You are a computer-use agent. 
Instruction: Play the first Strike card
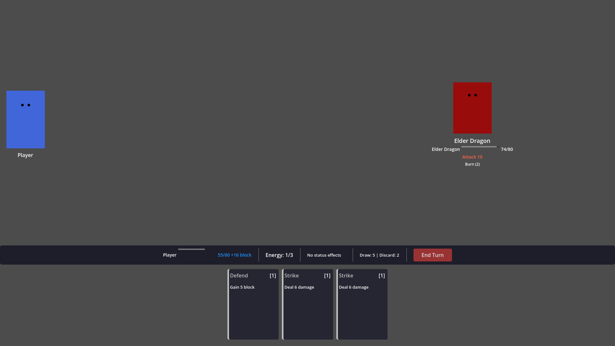307,304
